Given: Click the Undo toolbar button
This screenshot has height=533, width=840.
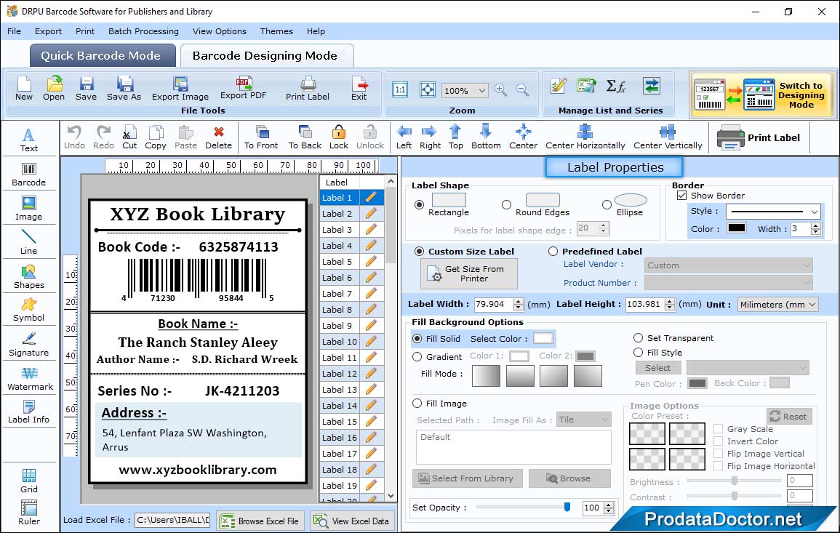Looking at the screenshot, I should coord(74,137).
